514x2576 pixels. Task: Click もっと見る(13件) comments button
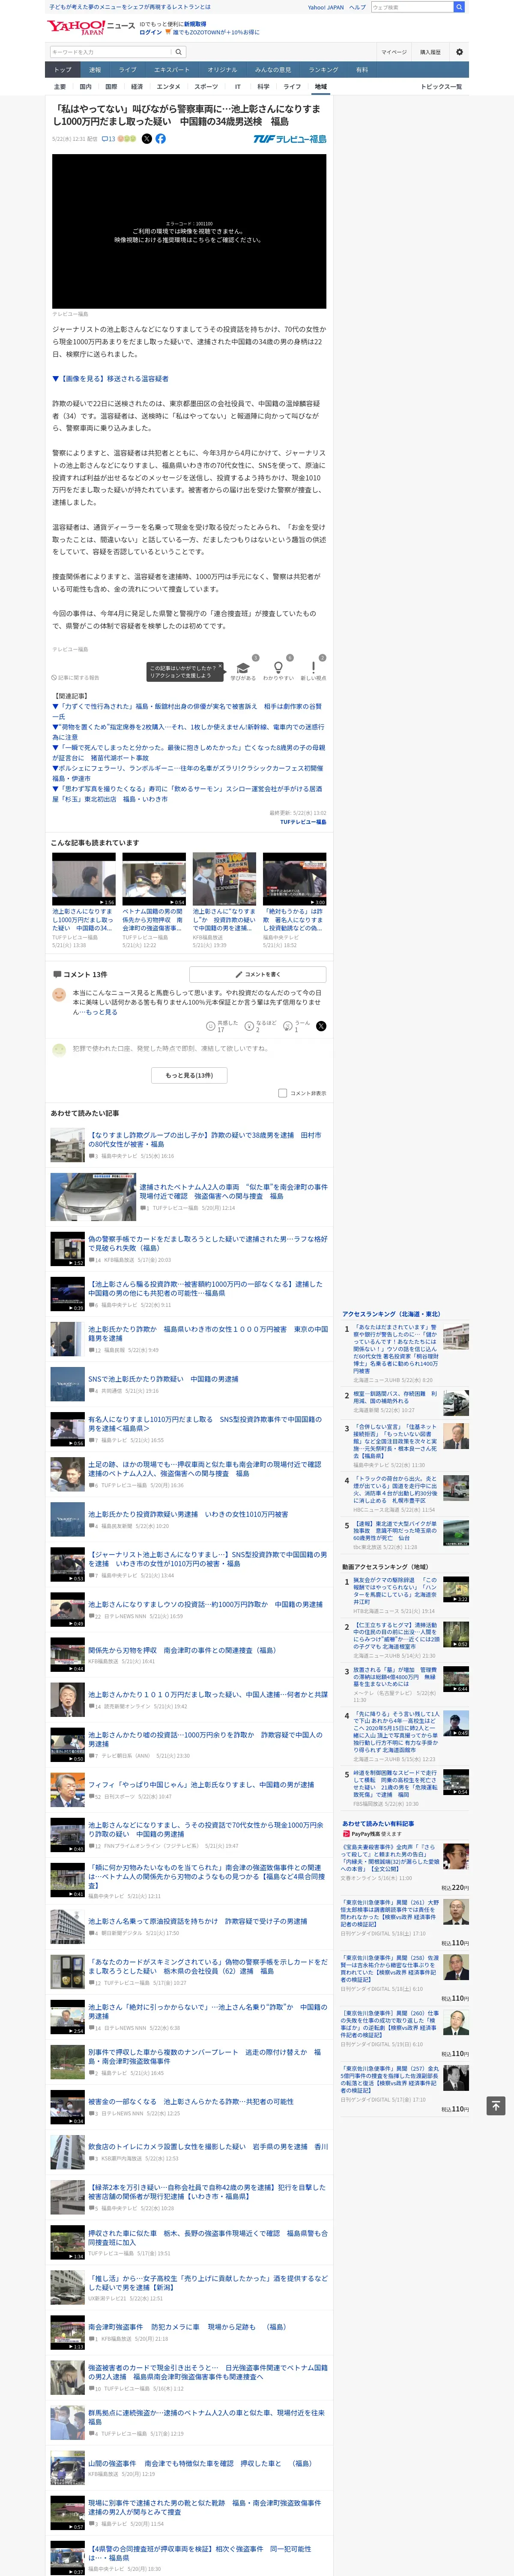click(x=190, y=1075)
